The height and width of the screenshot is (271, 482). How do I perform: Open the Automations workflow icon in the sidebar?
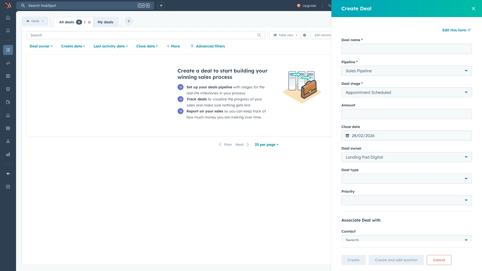[8, 141]
